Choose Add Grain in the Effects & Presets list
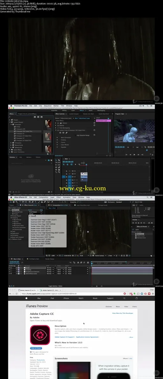 click(x=140, y=234)
